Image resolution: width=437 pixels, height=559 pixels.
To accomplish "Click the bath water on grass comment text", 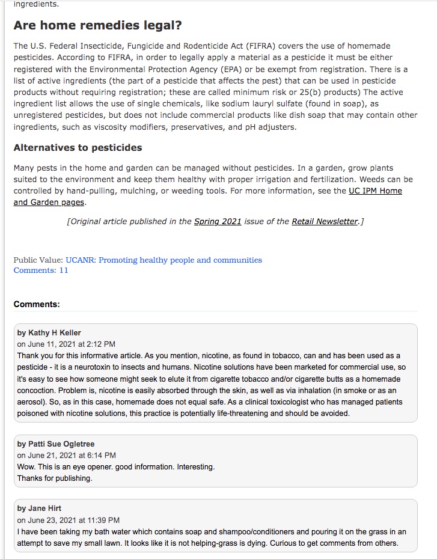I will pos(212,537).
